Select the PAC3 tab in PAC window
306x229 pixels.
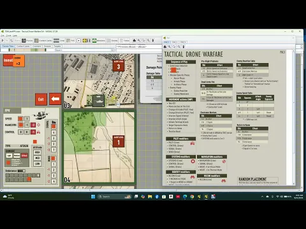coord(183,42)
